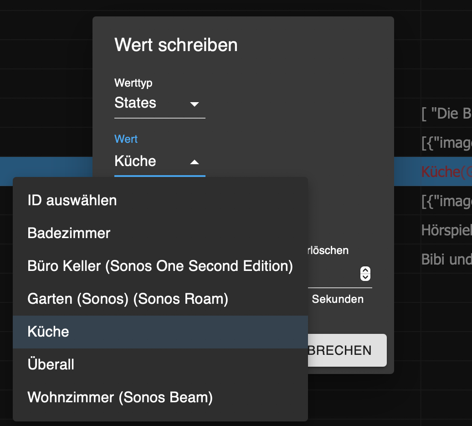Select Büro Keller (Sonos One Second Edition)
The width and height of the screenshot is (472, 426).
(x=160, y=266)
